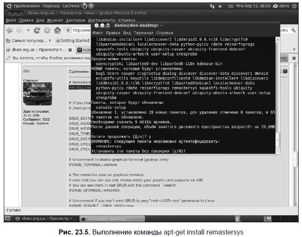Click the network connection indicator icon
302x237 pixels.
212,6
